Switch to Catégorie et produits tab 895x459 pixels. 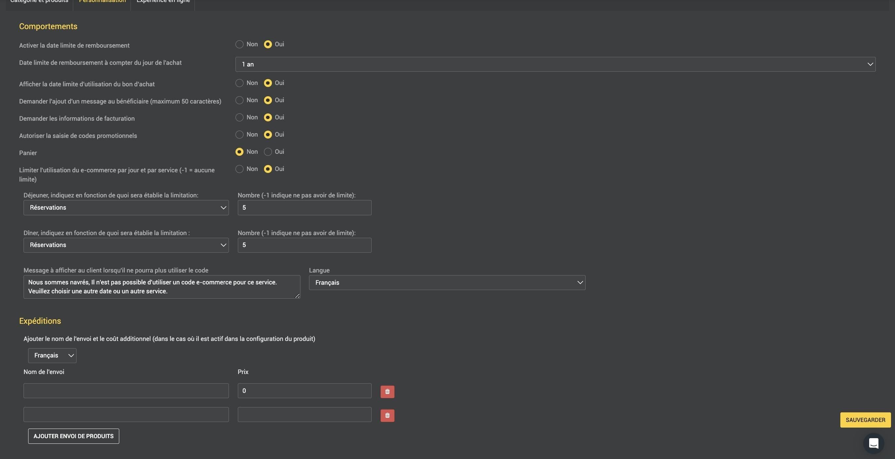click(x=39, y=3)
